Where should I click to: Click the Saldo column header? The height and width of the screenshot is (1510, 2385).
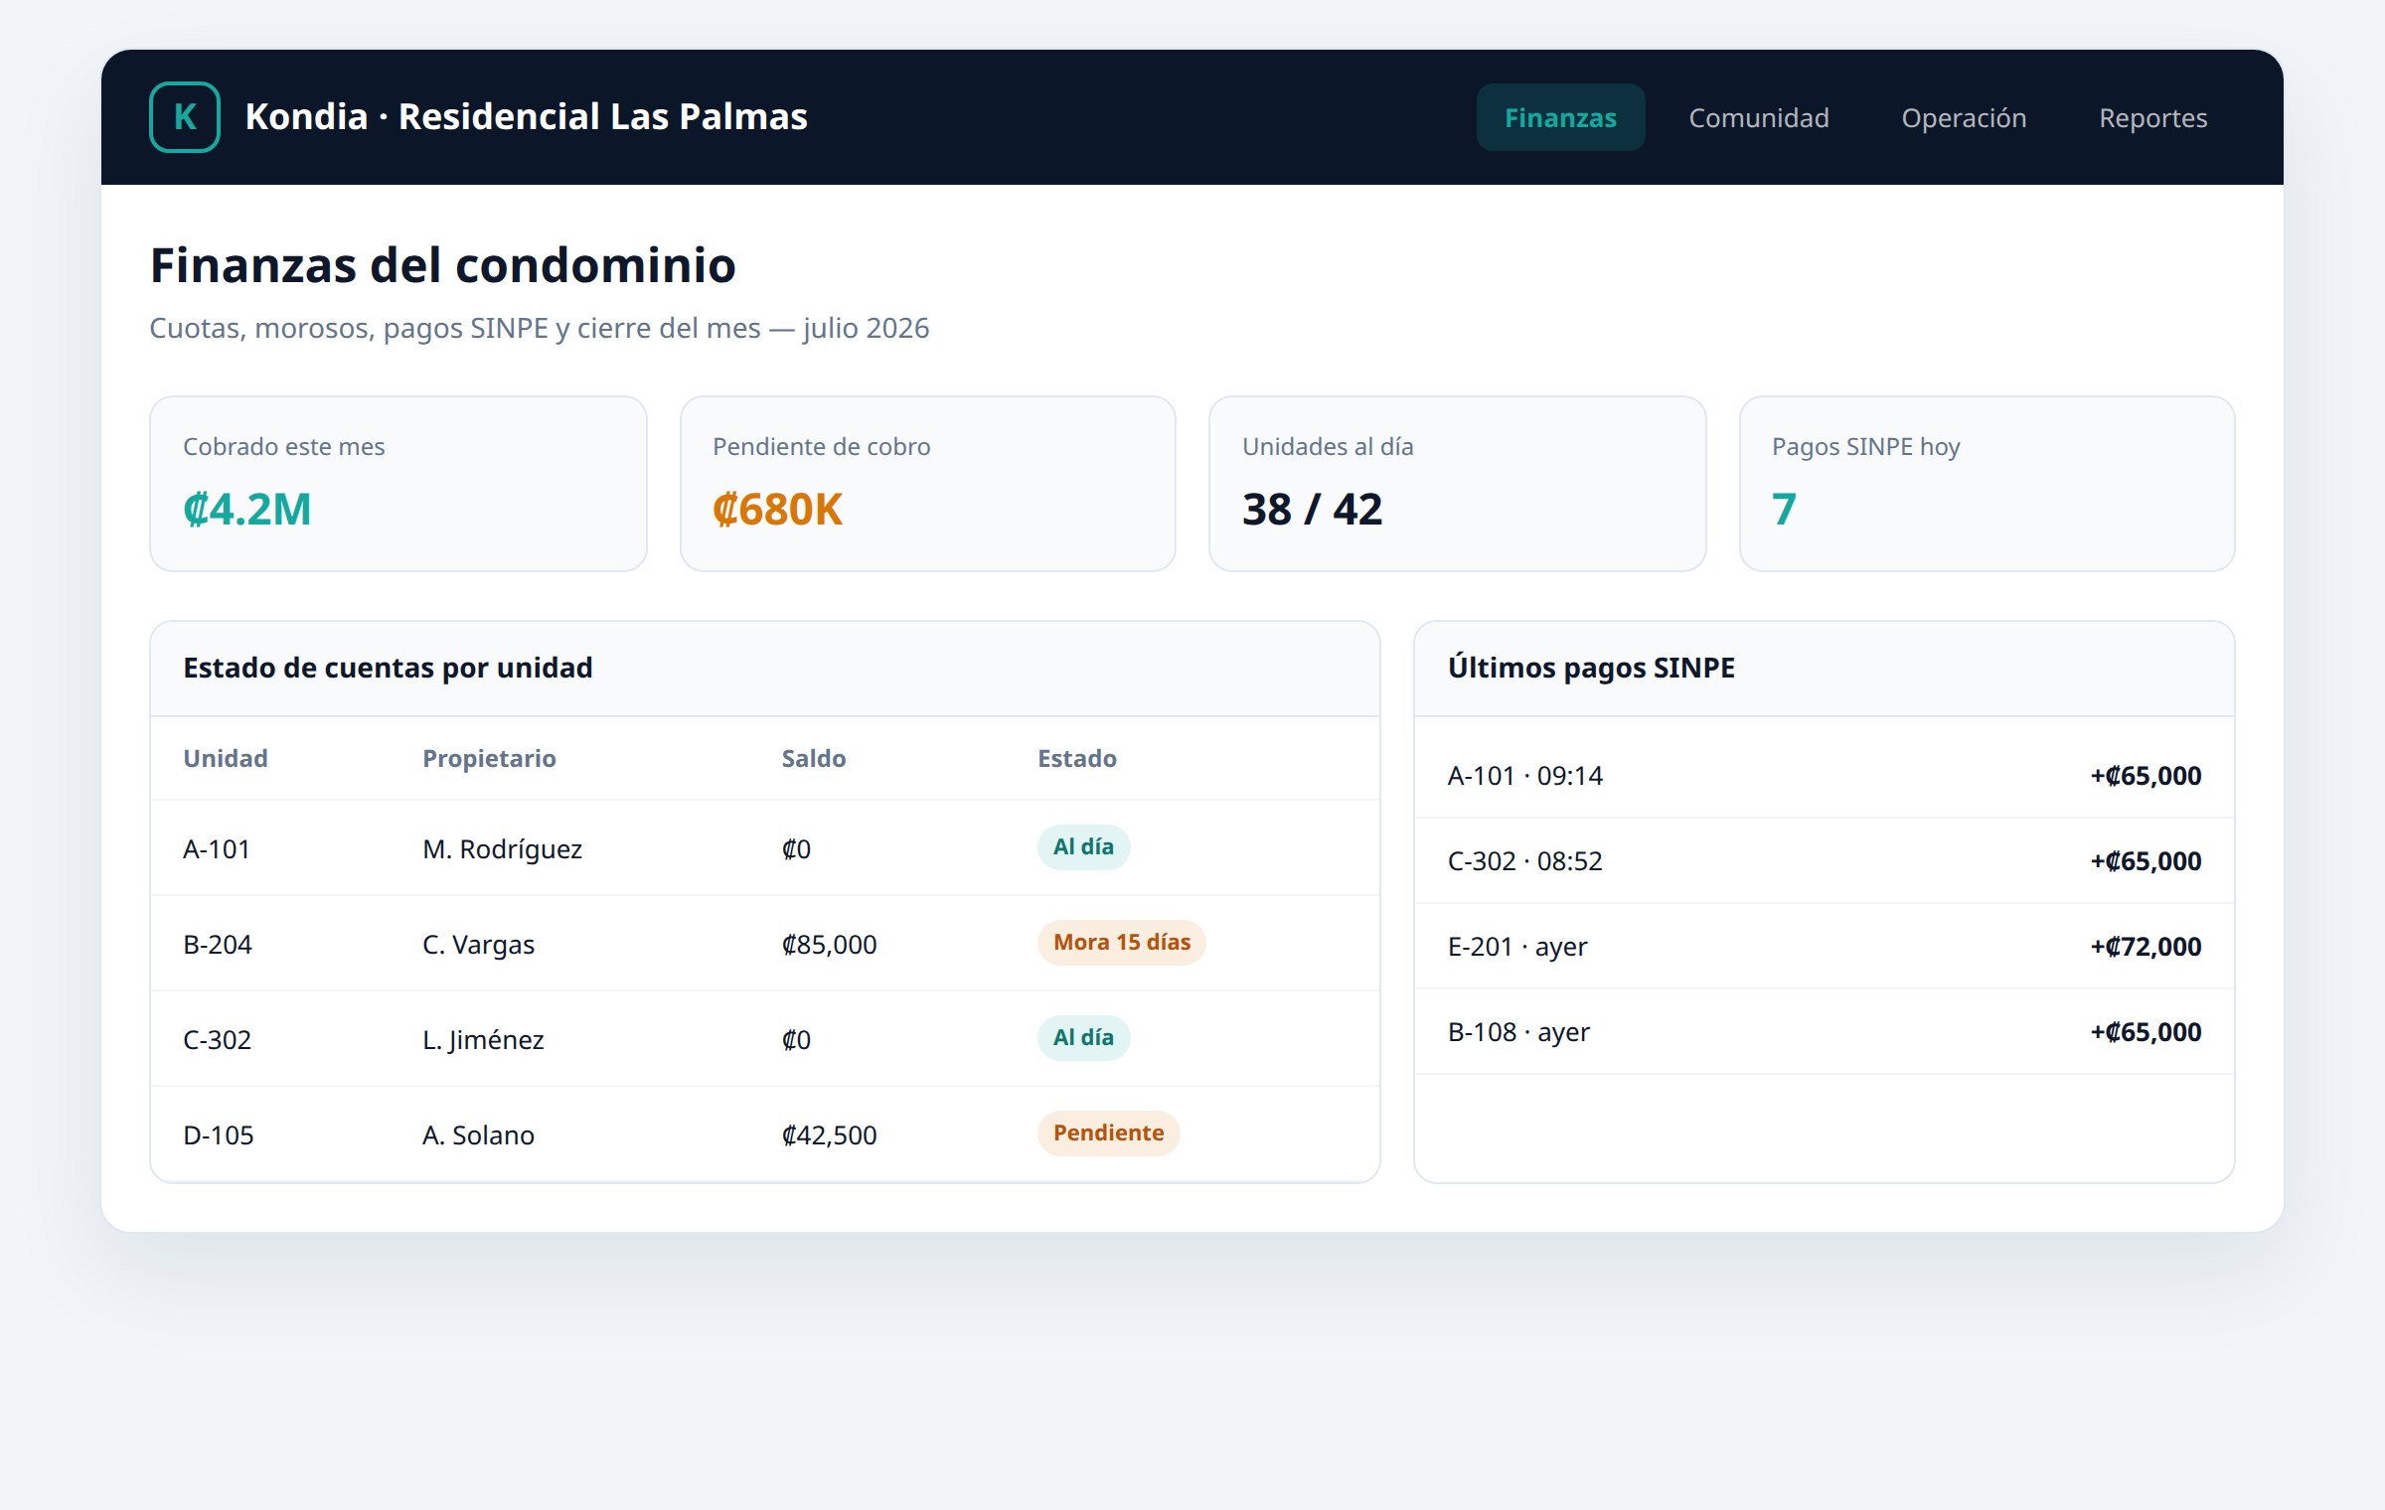coord(814,758)
